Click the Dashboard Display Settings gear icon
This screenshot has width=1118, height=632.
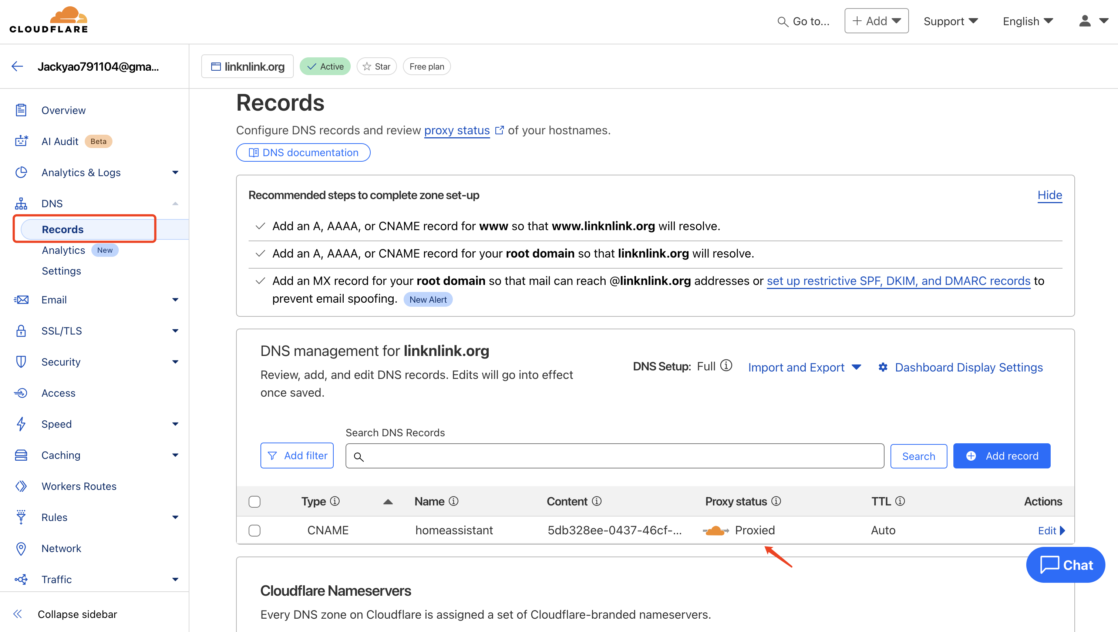[883, 367]
